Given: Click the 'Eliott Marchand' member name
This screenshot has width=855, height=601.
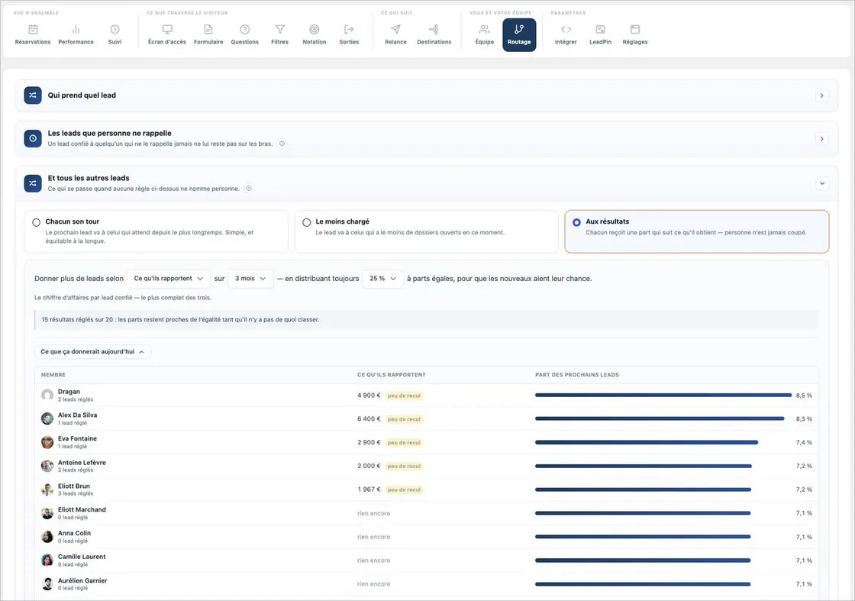Looking at the screenshot, I should point(82,509).
